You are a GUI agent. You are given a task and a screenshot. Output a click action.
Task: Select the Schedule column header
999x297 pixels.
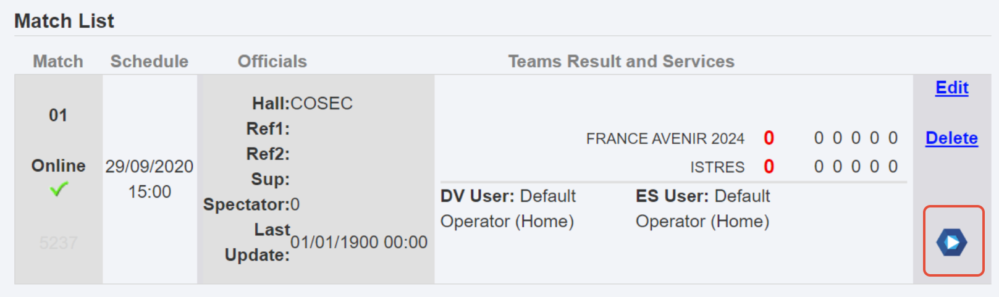pyautogui.click(x=150, y=62)
